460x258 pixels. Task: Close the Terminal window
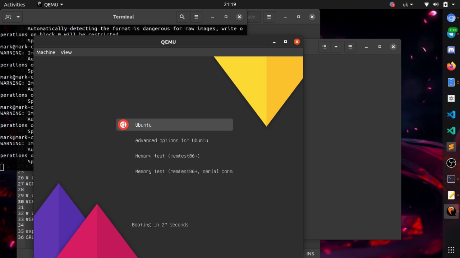click(x=239, y=17)
